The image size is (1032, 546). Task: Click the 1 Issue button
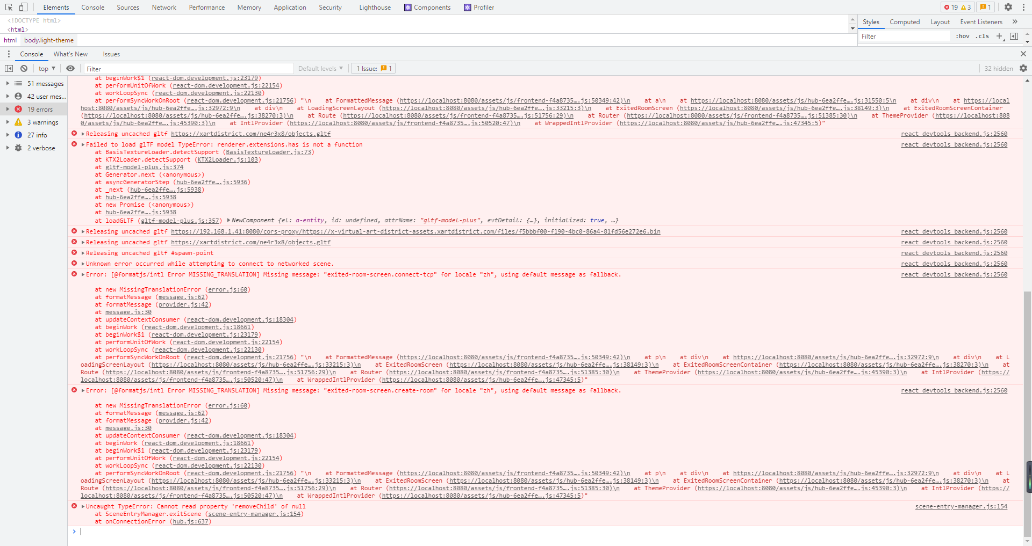tap(374, 68)
